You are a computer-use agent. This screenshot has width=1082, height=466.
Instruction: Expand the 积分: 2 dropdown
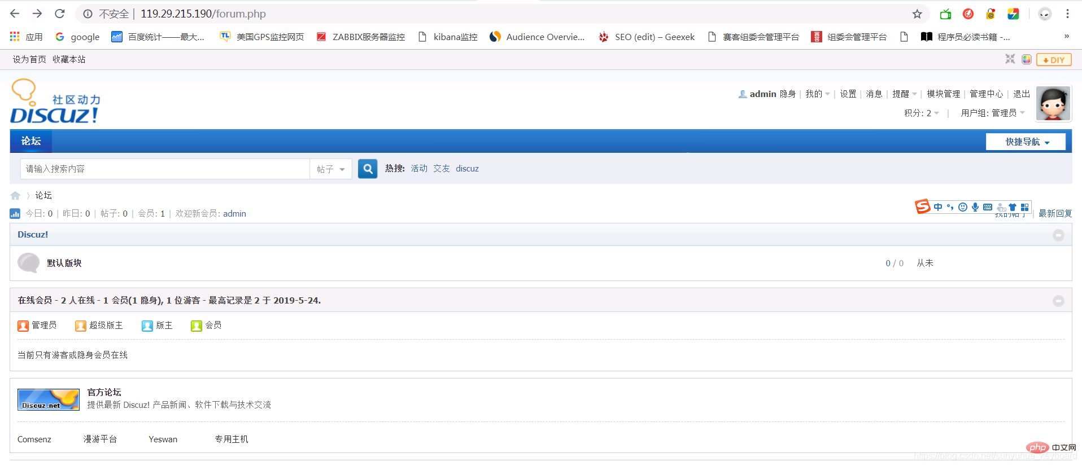[x=922, y=113]
